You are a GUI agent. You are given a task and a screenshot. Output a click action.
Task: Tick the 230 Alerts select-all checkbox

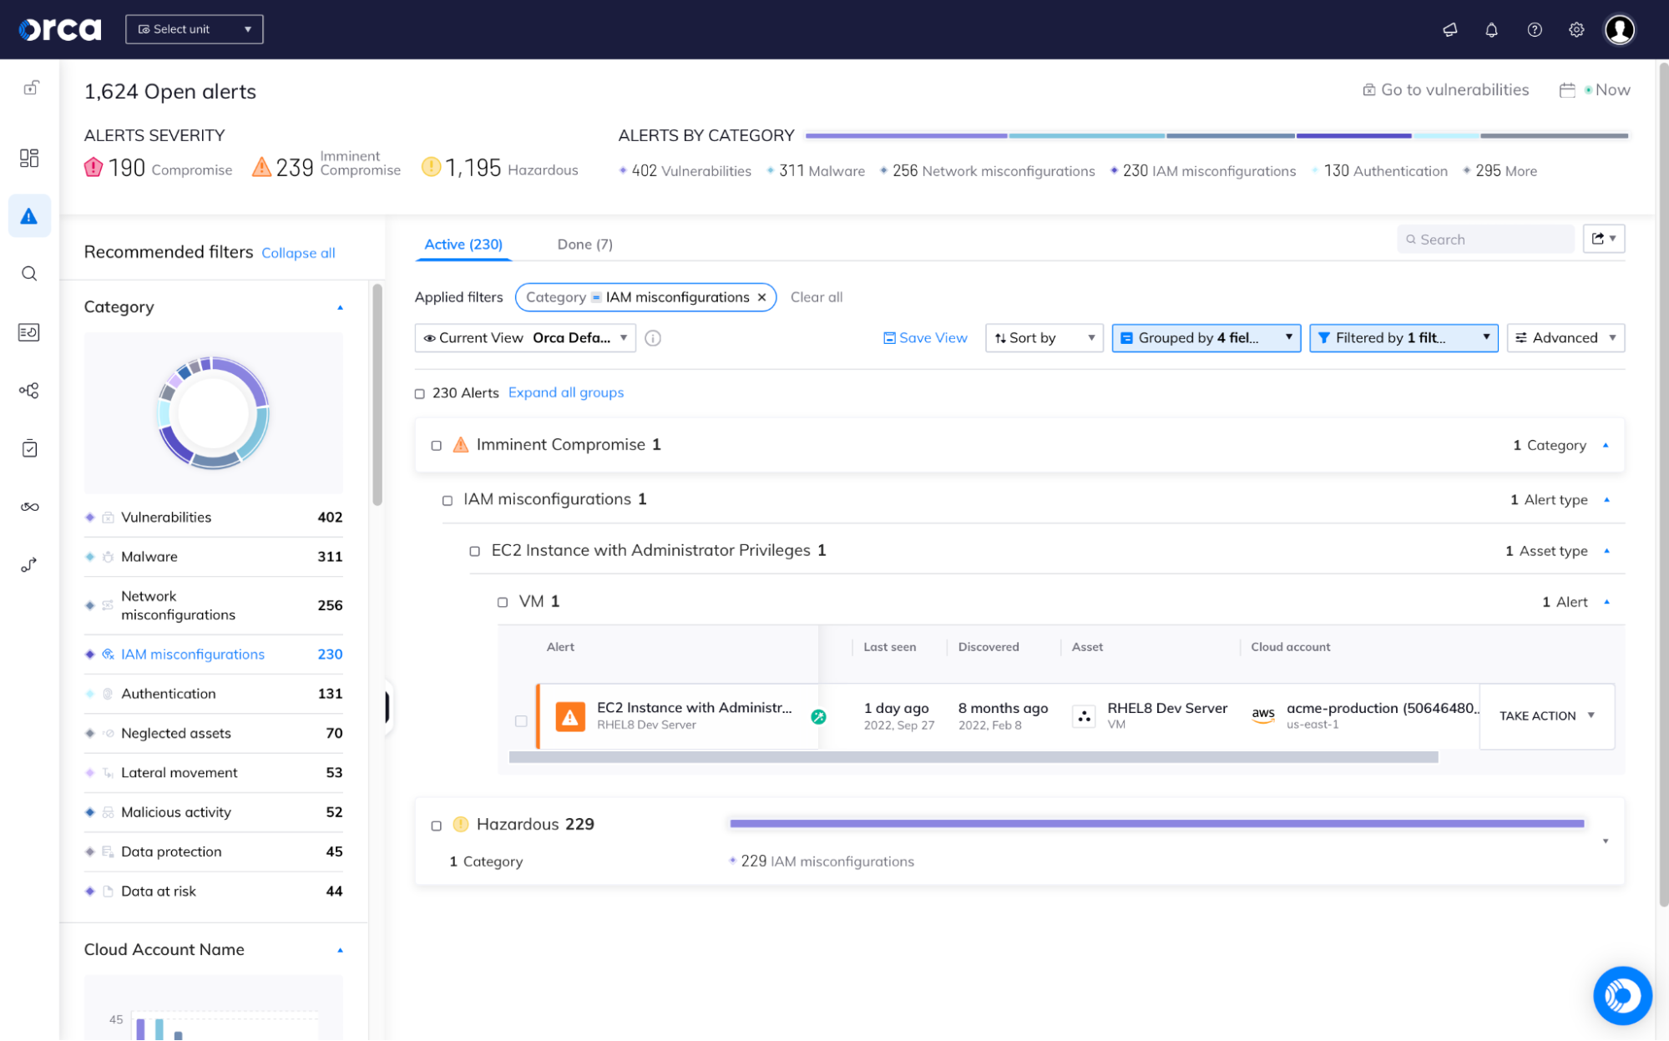[x=420, y=394]
